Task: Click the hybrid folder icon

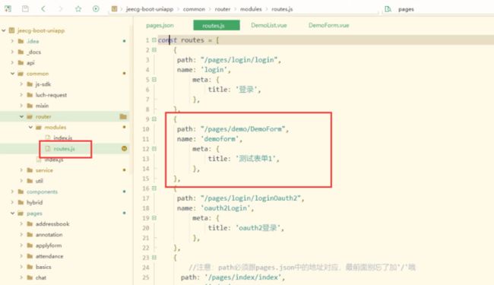Action: click(21, 202)
